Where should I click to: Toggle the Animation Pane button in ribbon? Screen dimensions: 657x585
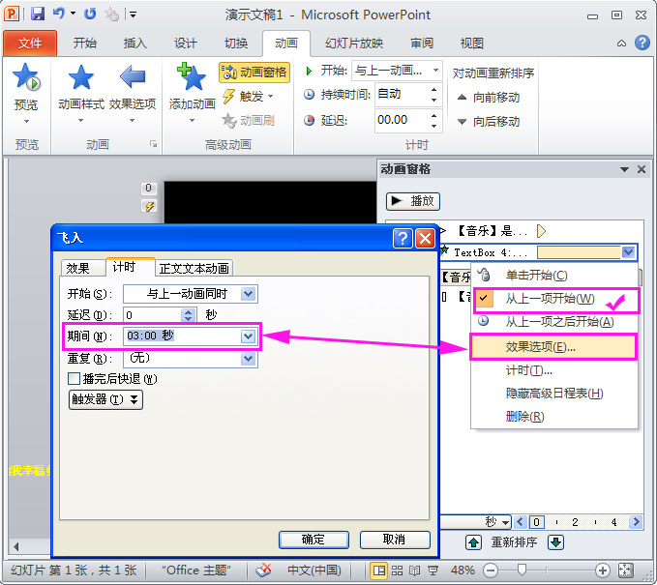[x=254, y=72]
